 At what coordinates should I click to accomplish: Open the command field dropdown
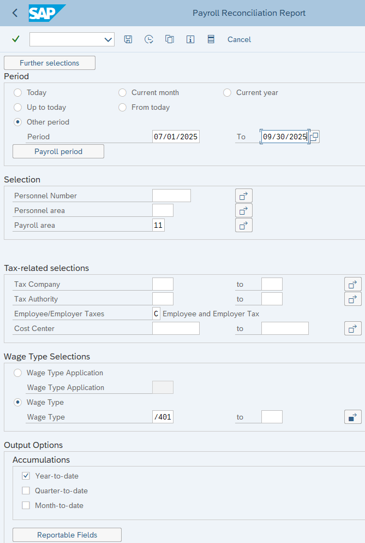pyautogui.click(x=108, y=39)
